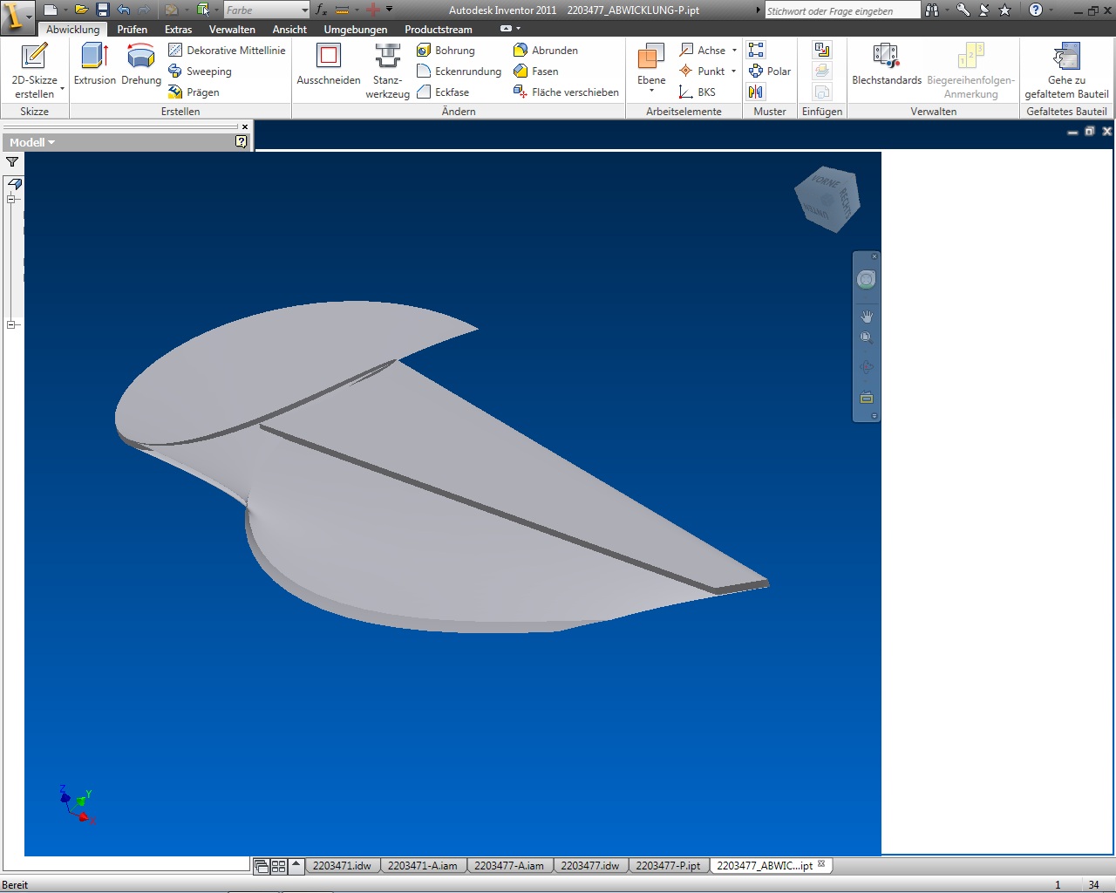The height and width of the screenshot is (893, 1116).
Task: Click the key icon in title bar
Action: (963, 10)
